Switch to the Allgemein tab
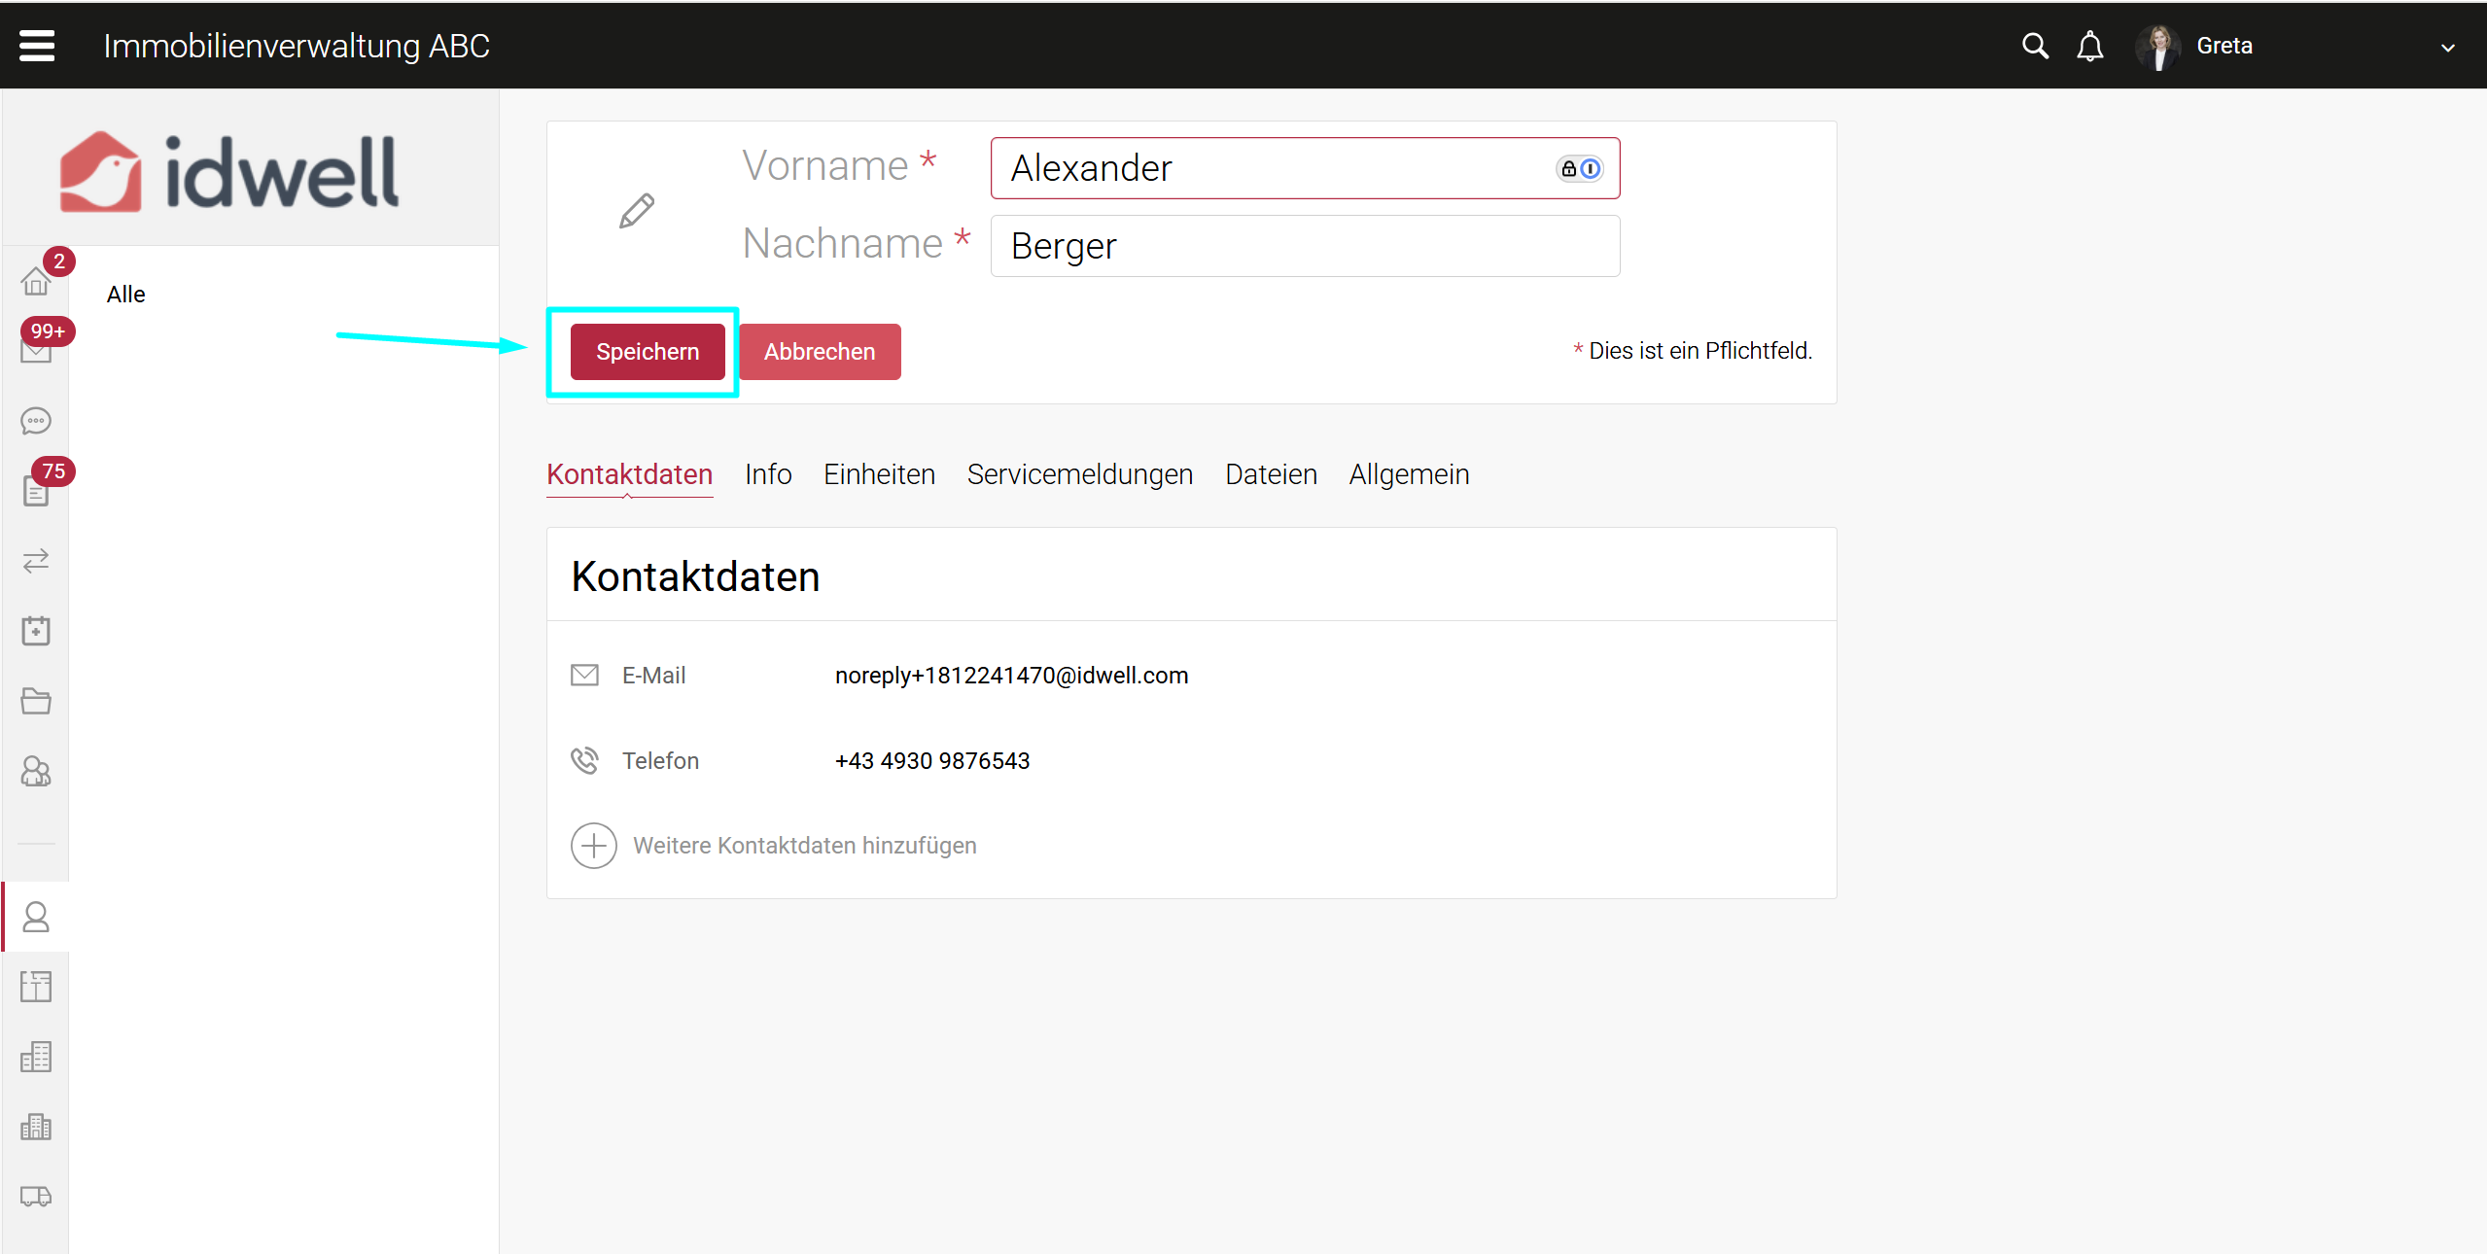The height and width of the screenshot is (1254, 2487). click(x=1409, y=474)
